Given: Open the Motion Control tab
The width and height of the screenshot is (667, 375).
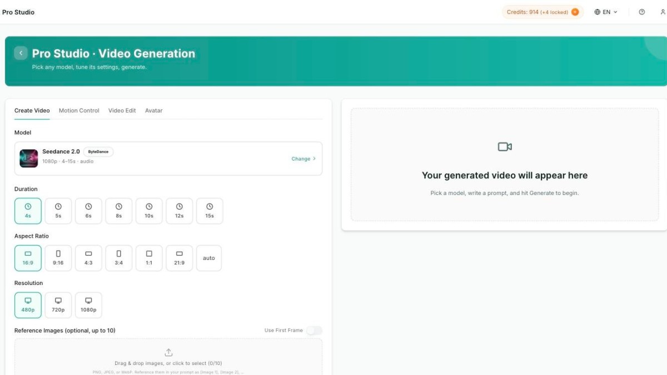Looking at the screenshot, I should click(x=79, y=111).
